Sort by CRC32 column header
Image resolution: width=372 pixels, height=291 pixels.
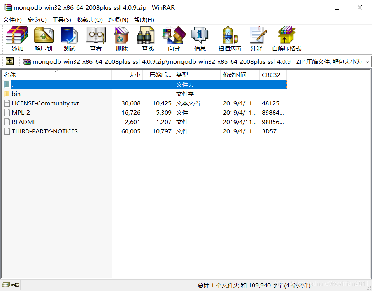(x=273, y=75)
